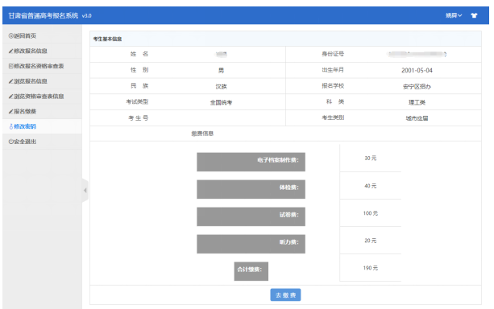The width and height of the screenshot is (494, 309).
Task: Click the 去缴费 button
Action: pos(285,295)
